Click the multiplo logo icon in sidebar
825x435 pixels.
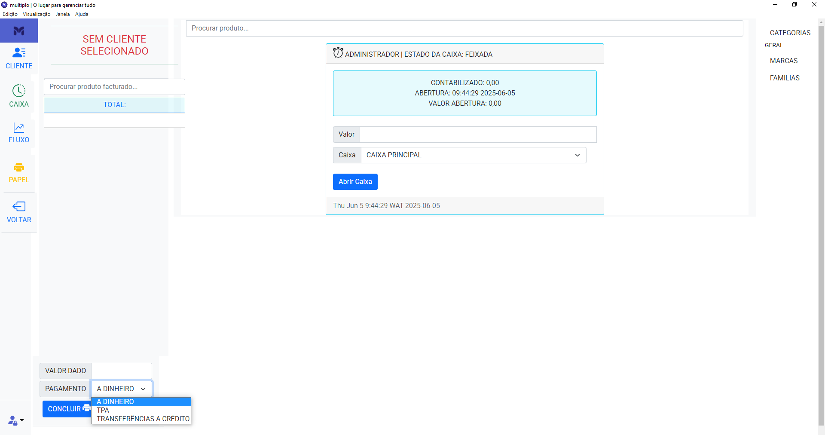pyautogui.click(x=19, y=31)
